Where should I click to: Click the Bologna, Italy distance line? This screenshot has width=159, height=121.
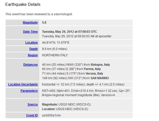pyautogui.click(x=76, y=65)
